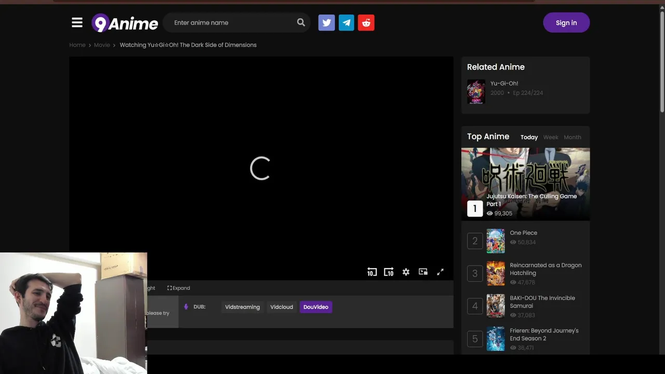The width and height of the screenshot is (665, 374).
Task: Select the DouVideo server
Action: (316, 307)
